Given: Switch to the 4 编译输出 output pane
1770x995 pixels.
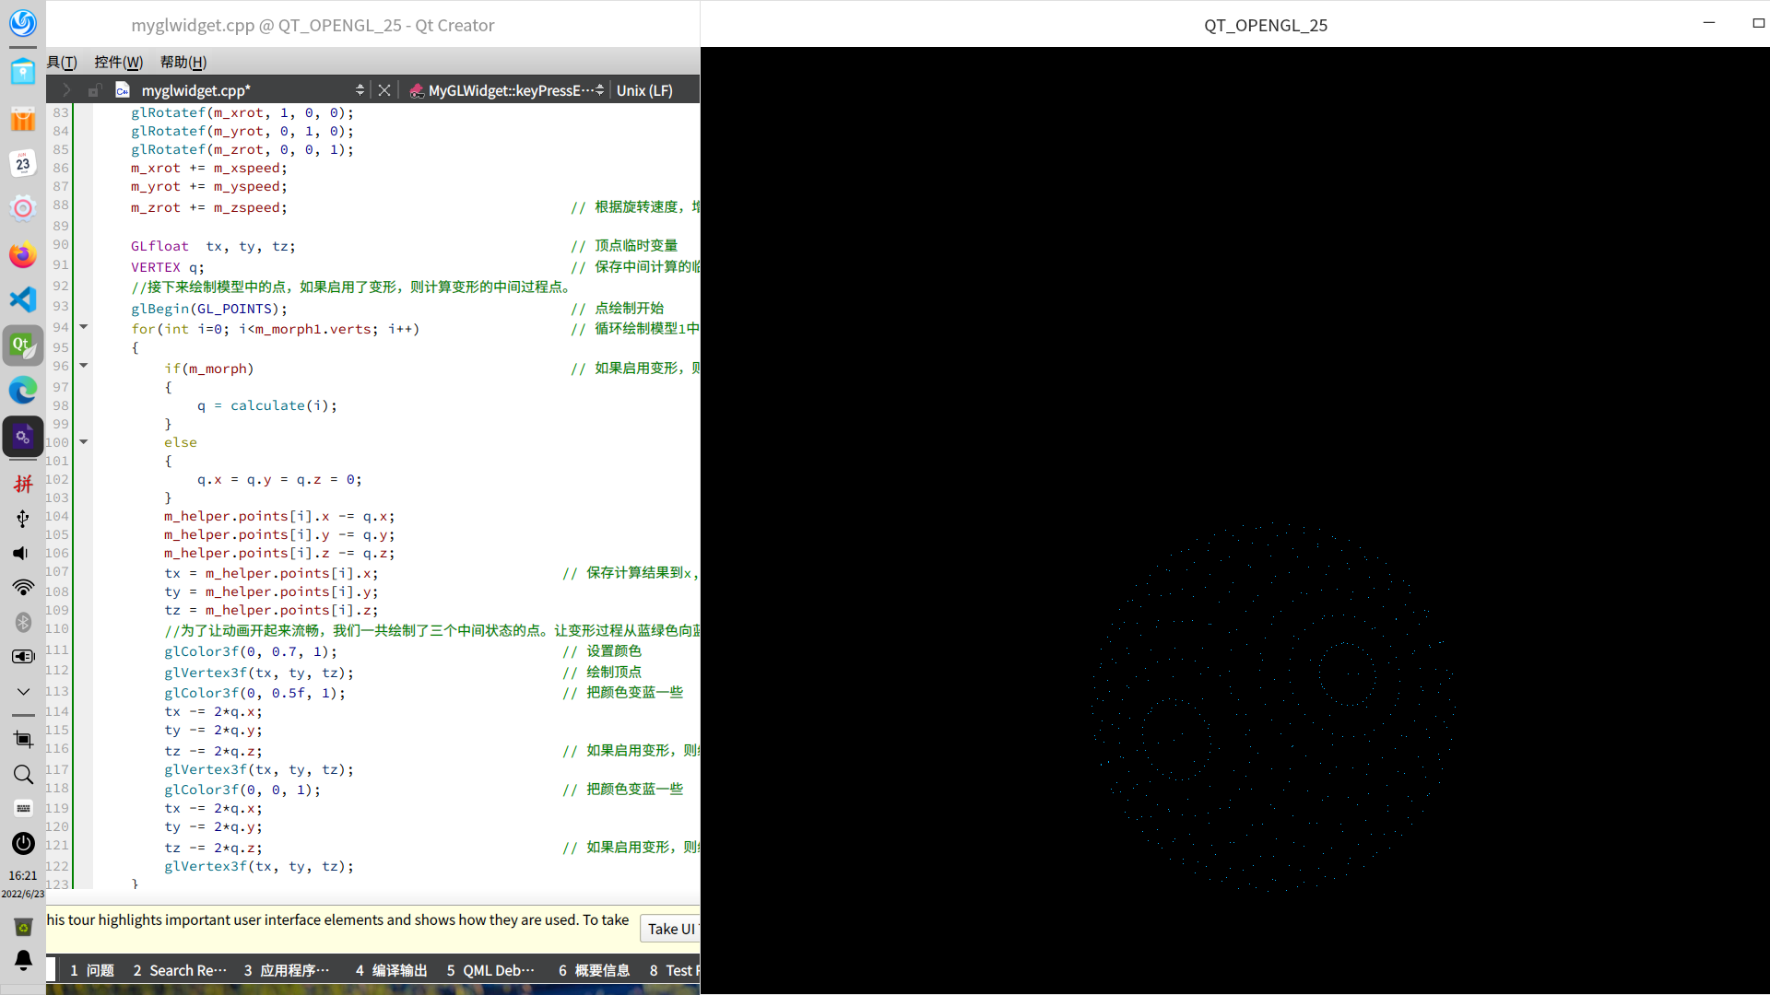Looking at the screenshot, I should point(392,970).
